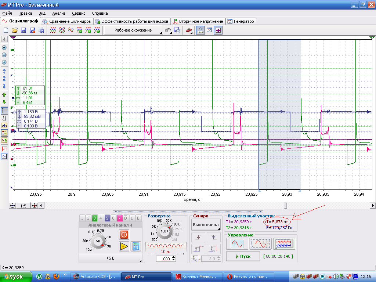The image size is (376, 282).
Task: Open the Рабочее окружение dropdown
Action: pos(133,30)
